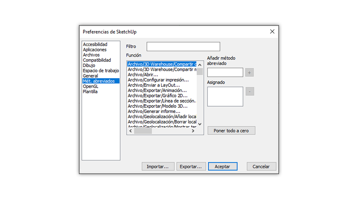
Task: Switch to Plantilla settings
Action: point(90,92)
